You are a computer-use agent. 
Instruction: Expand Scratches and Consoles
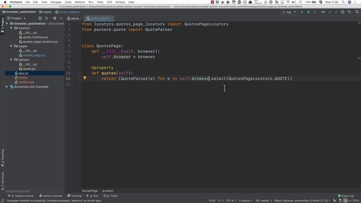click(7, 87)
